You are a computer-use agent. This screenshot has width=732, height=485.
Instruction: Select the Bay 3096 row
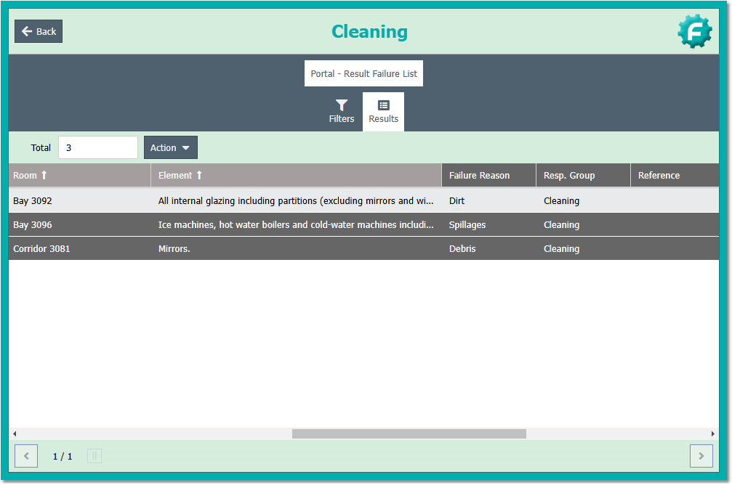363,225
